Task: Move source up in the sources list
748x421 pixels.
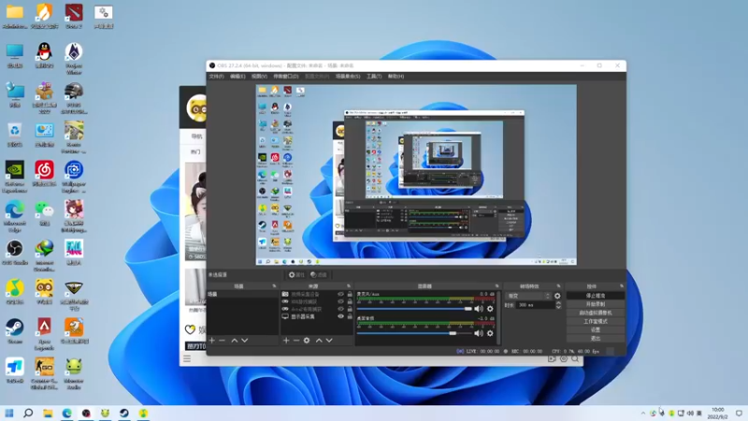Action: coord(319,341)
